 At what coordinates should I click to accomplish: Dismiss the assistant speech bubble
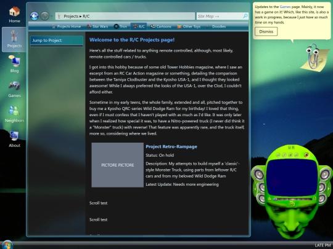click(266, 31)
